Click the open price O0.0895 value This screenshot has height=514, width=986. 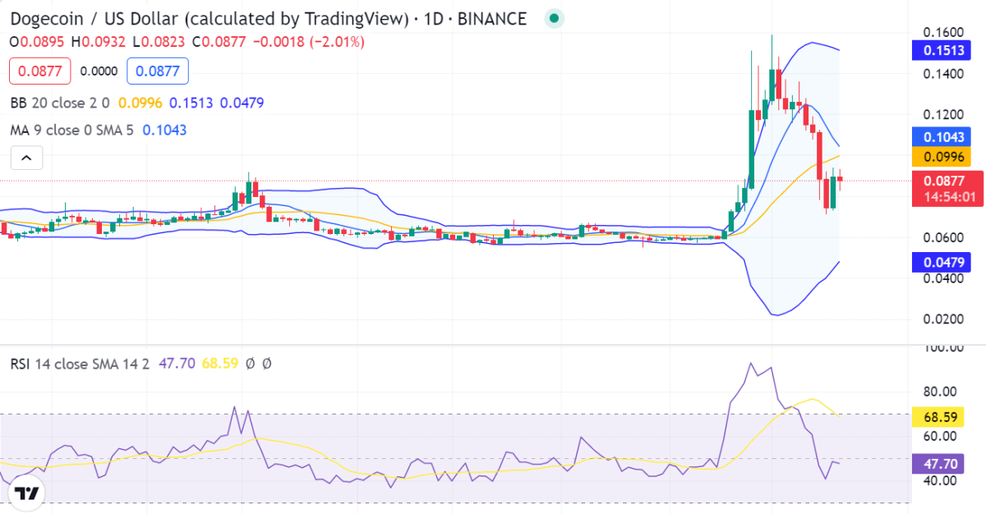38,41
